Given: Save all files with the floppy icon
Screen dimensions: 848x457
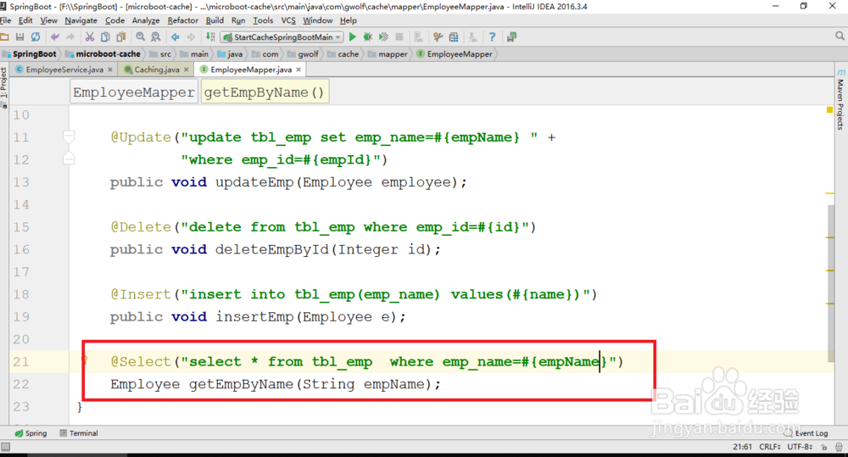Looking at the screenshot, I should (20, 36).
